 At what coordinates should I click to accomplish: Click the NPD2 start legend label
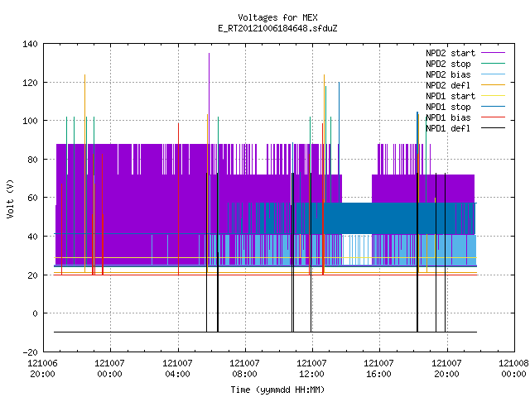[x=450, y=53]
